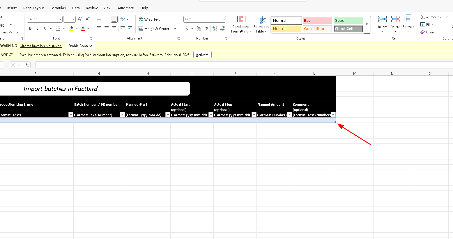
Task: Open the Fill dropdown
Action: (x=427, y=25)
